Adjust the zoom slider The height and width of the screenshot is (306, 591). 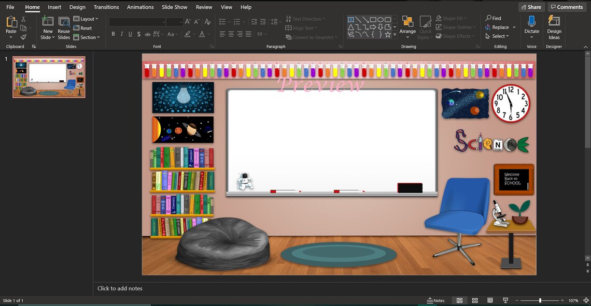[x=539, y=300]
